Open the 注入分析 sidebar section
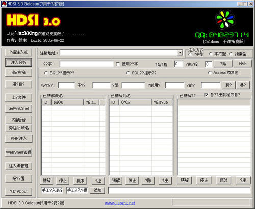255x209 pixels. (18, 63)
